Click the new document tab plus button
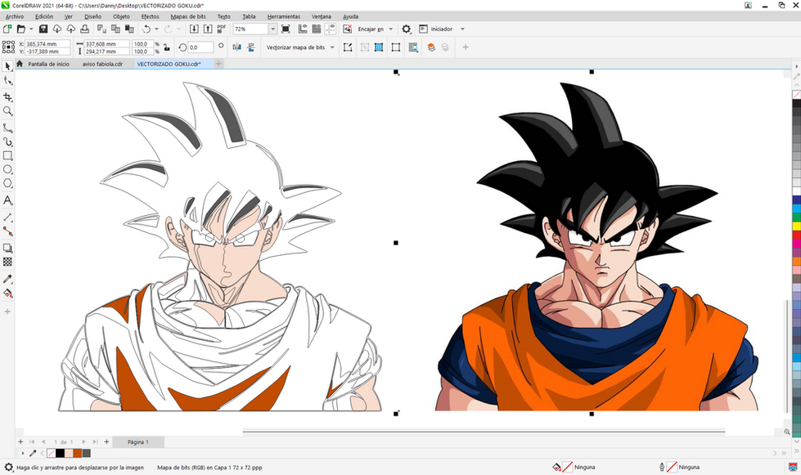This screenshot has width=801, height=475. click(x=218, y=64)
